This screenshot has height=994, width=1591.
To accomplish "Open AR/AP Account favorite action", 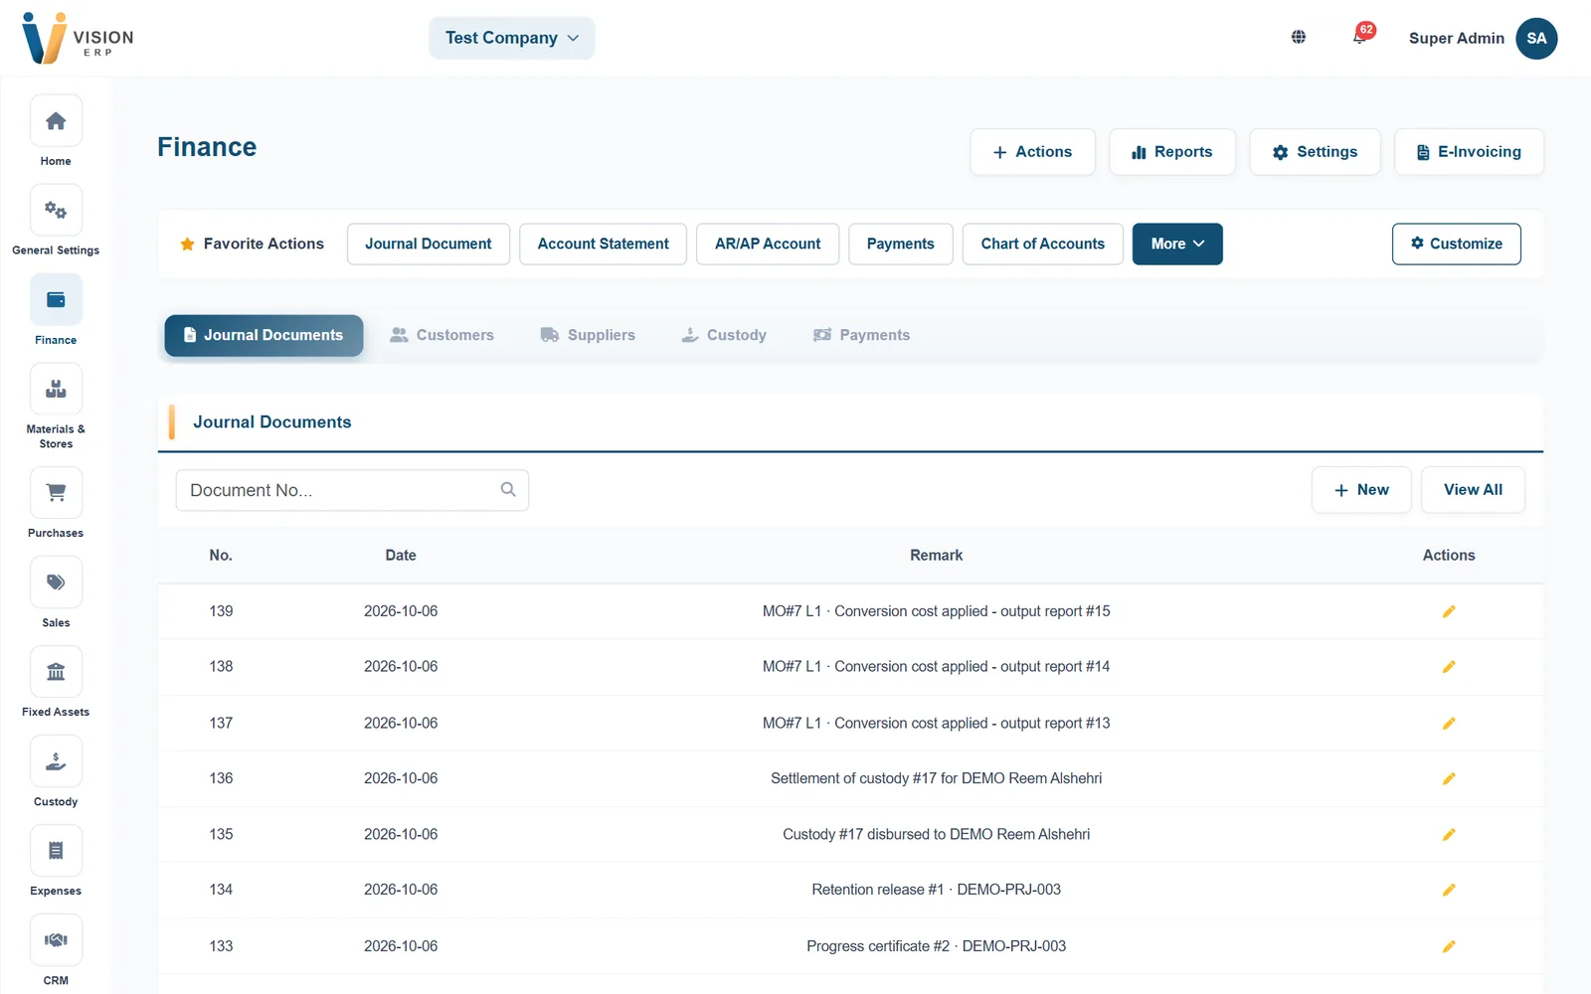I will pos(768,244).
